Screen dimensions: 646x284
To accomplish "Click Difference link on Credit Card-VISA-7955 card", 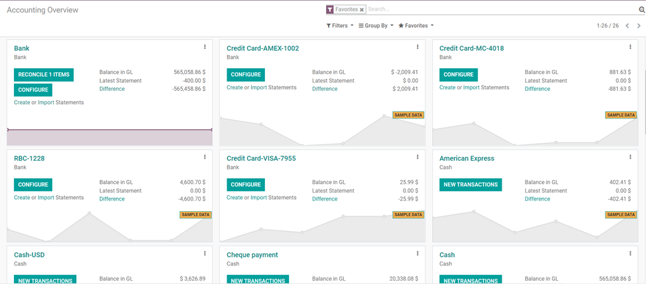I will [324, 199].
